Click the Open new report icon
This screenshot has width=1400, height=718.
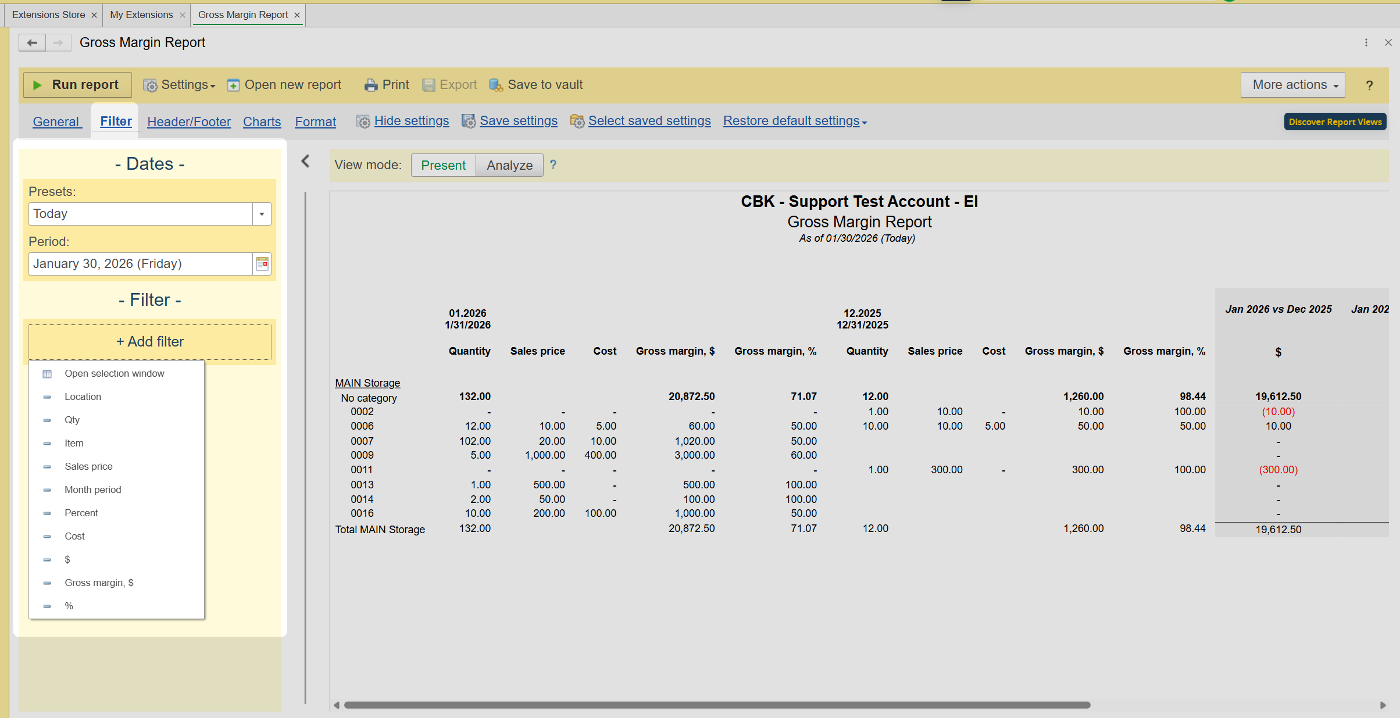click(x=233, y=85)
